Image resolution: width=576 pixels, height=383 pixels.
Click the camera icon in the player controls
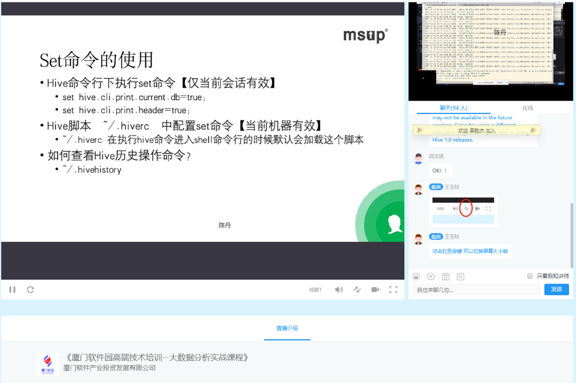point(375,289)
